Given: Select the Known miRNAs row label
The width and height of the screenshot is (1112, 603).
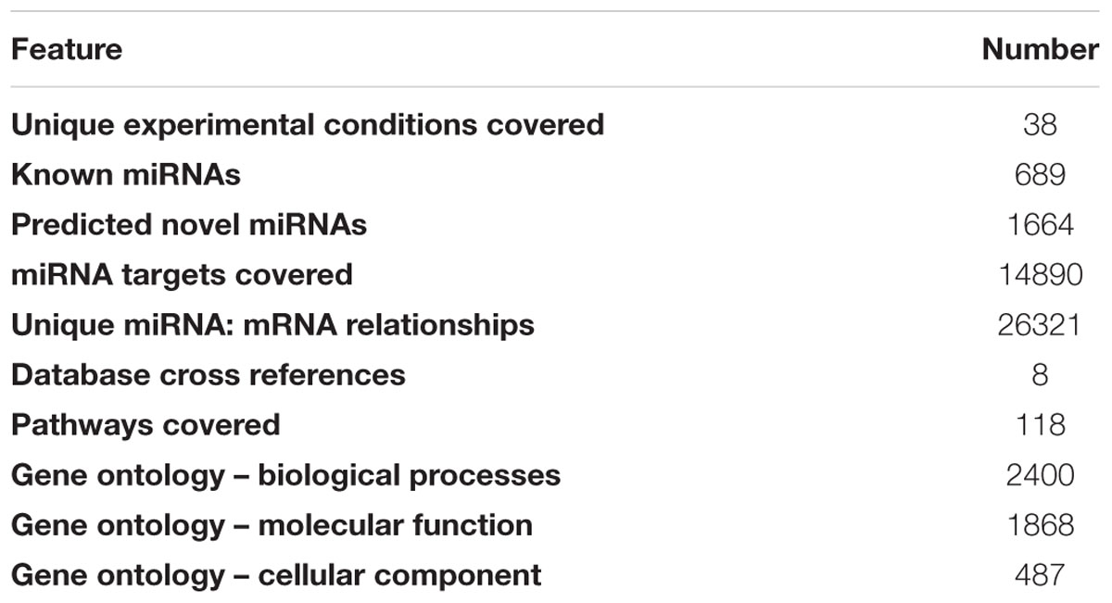Looking at the screenshot, I should pos(126,174).
